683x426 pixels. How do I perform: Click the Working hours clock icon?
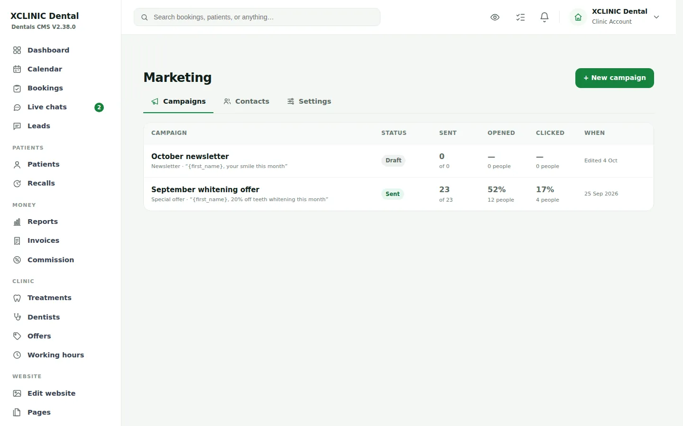[x=17, y=355]
